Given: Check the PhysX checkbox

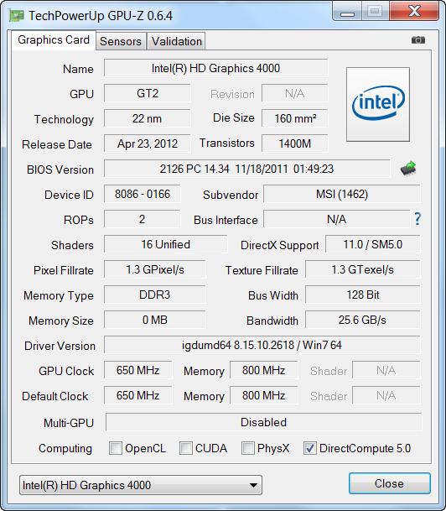Looking at the screenshot, I should [x=248, y=448].
